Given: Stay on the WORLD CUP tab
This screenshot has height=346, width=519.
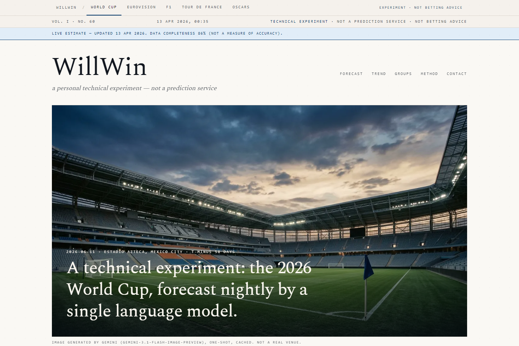Looking at the screenshot, I should pyautogui.click(x=104, y=7).
